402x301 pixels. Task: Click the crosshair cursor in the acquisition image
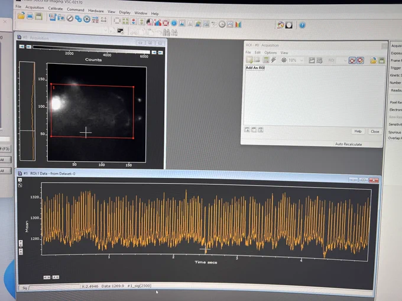(x=86, y=132)
